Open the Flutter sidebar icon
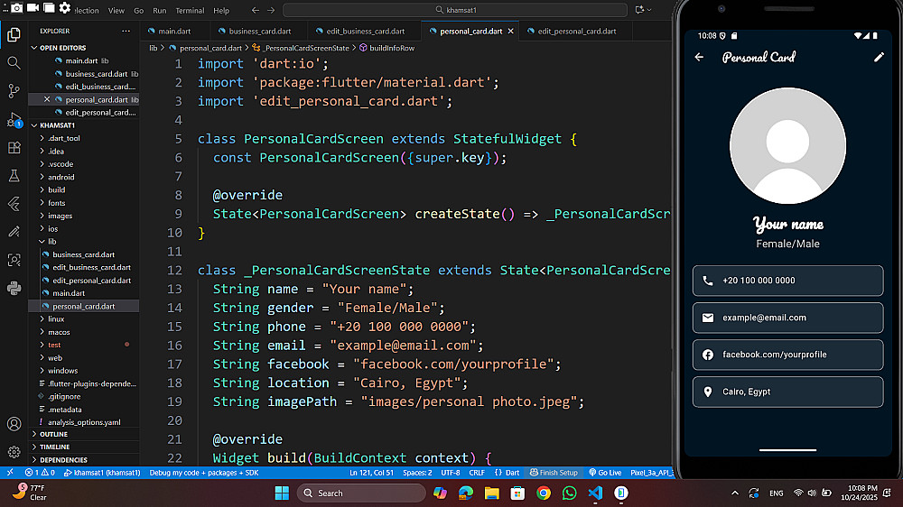This screenshot has width=903, height=507. 14,204
